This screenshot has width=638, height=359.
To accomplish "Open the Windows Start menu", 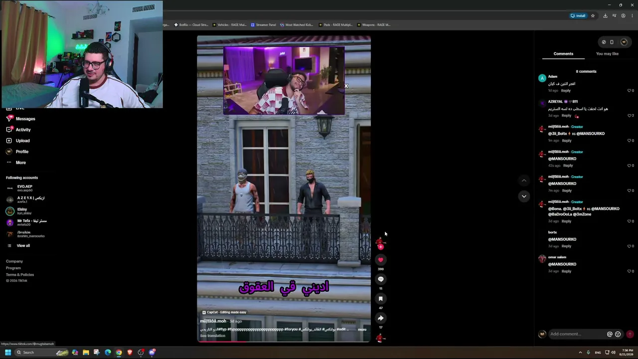I will click(x=8, y=353).
